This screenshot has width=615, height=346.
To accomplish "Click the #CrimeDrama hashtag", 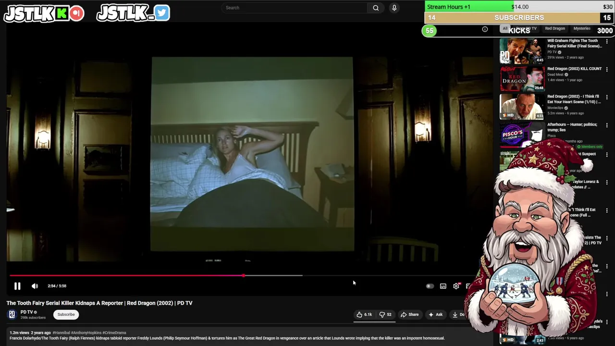I will (x=114, y=333).
